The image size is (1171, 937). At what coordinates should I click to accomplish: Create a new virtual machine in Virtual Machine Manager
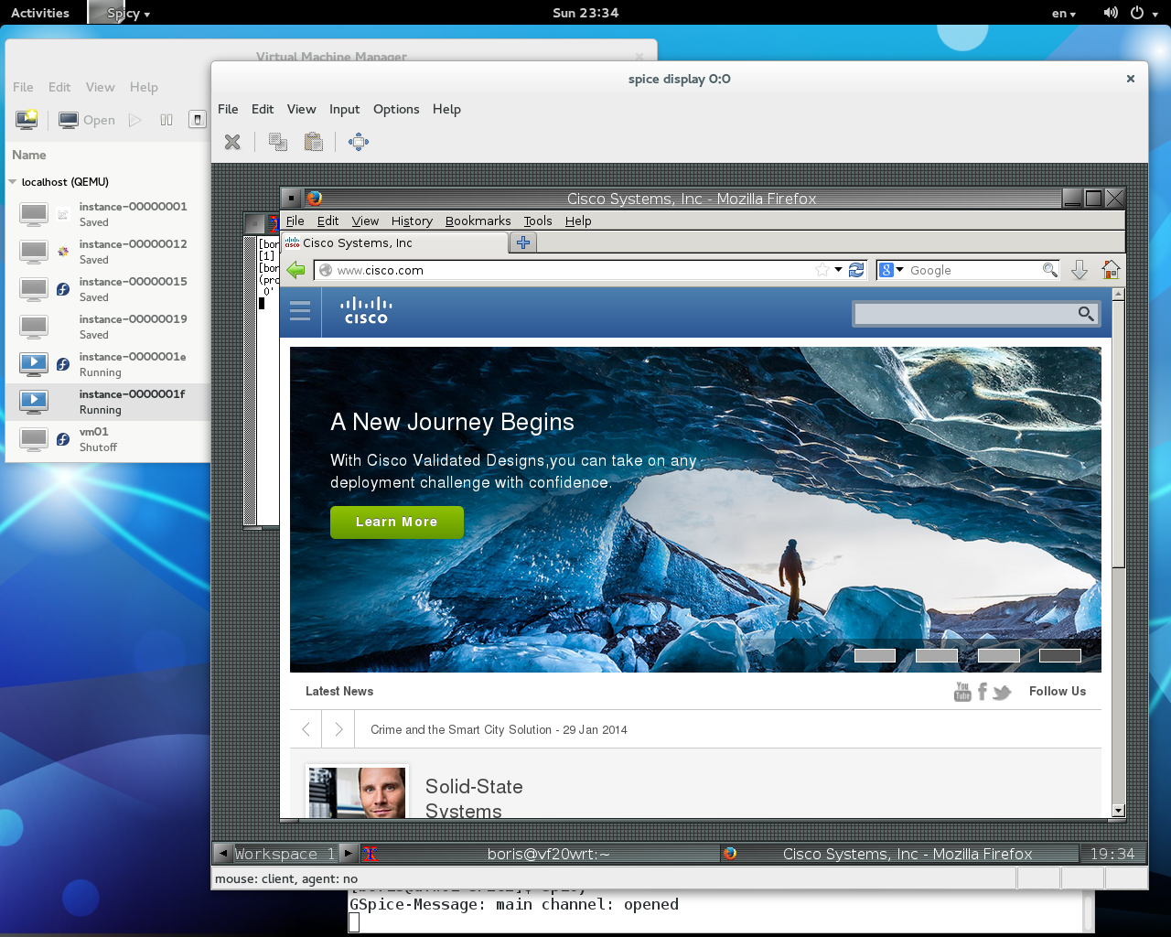tap(27, 119)
